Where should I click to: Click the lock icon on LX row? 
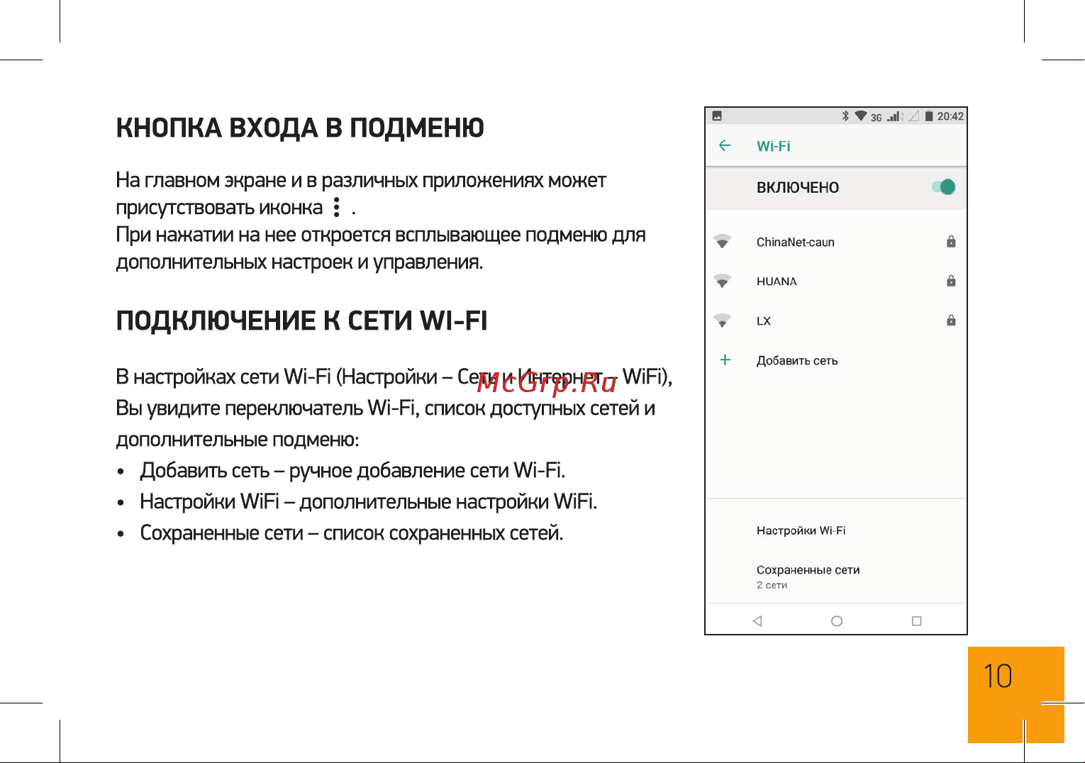click(951, 321)
